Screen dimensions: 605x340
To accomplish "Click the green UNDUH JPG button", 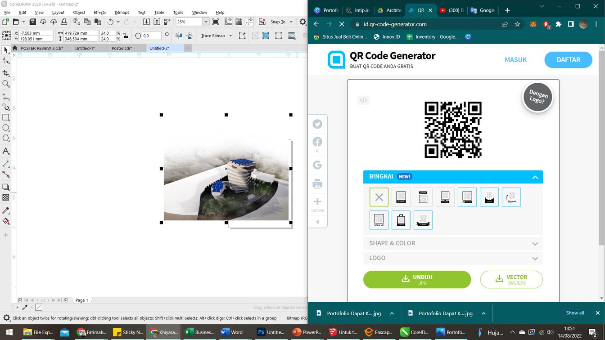I will [417, 279].
